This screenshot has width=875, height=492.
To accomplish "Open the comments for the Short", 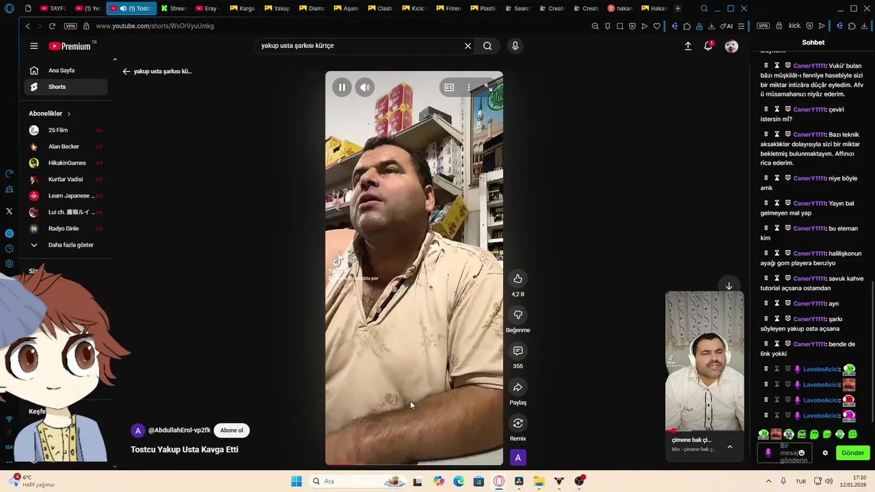I will [x=518, y=351].
